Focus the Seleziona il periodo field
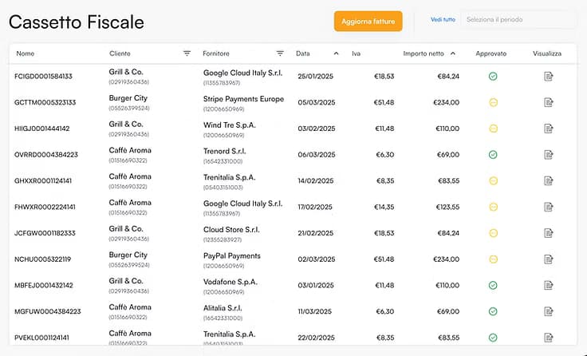The image size is (587, 356). 518,19
